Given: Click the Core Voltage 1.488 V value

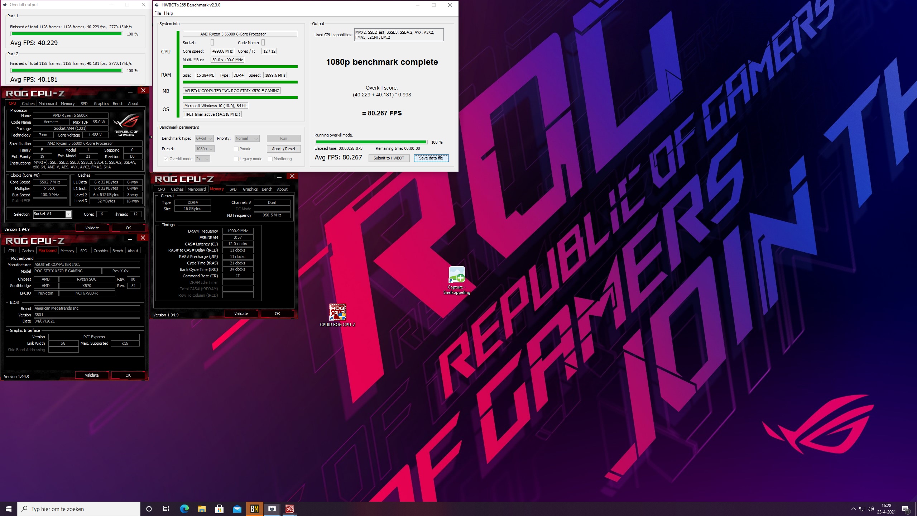Looking at the screenshot, I should tap(95, 135).
